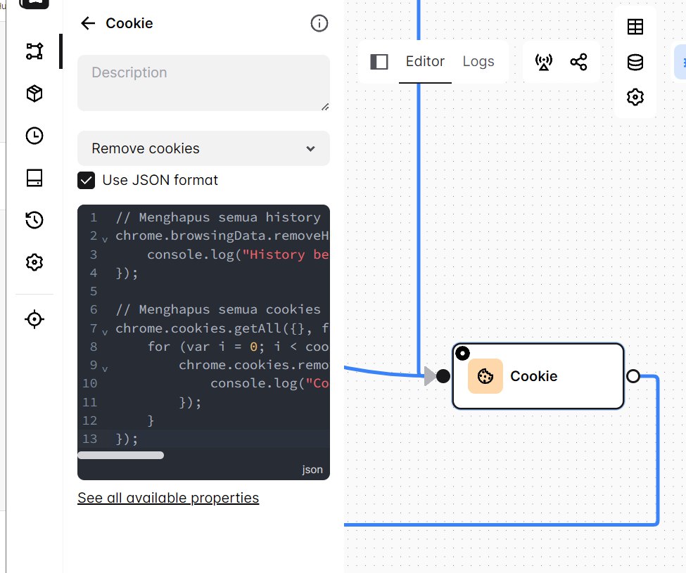Switch to the Editor tab
Viewport: 686px width, 573px height.
coord(425,61)
